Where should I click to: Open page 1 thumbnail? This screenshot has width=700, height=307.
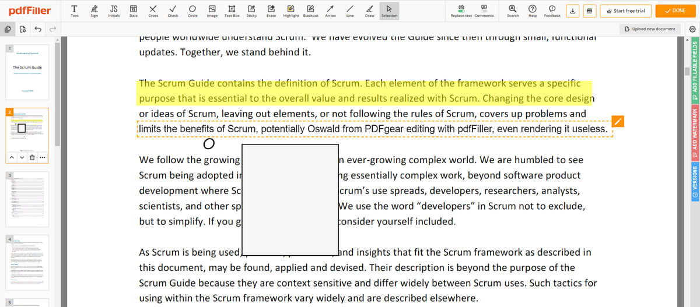[x=27, y=72]
